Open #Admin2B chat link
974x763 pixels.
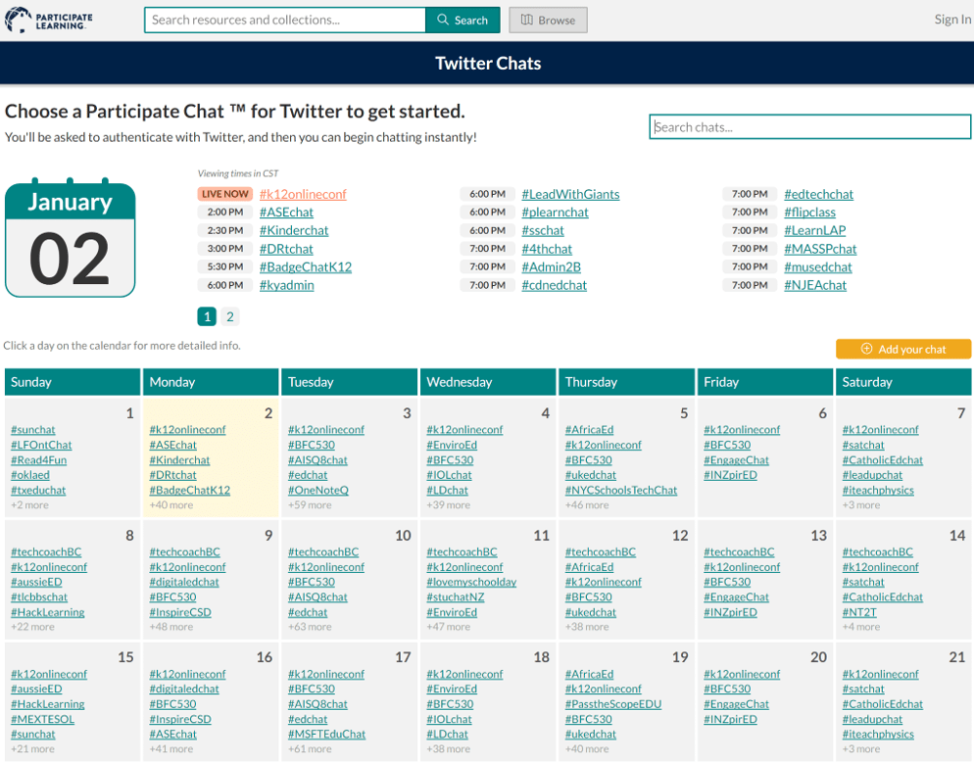tap(552, 267)
